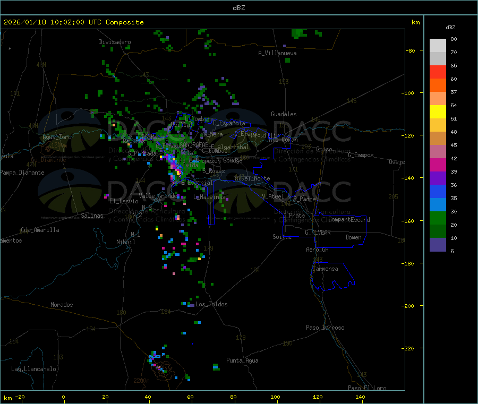Select the light blue 35 dBZ legend swatch

438,205
